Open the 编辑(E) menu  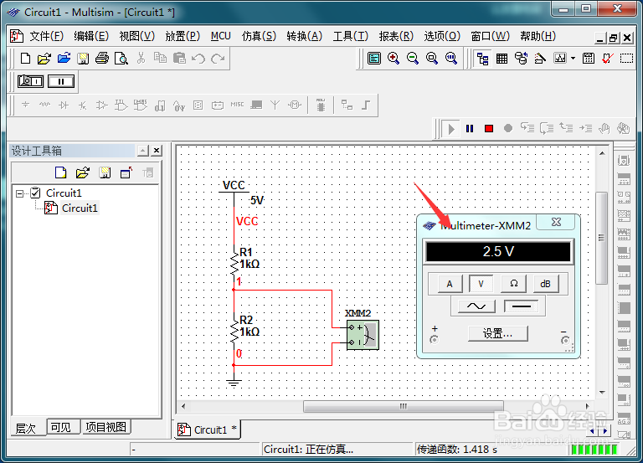[91, 37]
